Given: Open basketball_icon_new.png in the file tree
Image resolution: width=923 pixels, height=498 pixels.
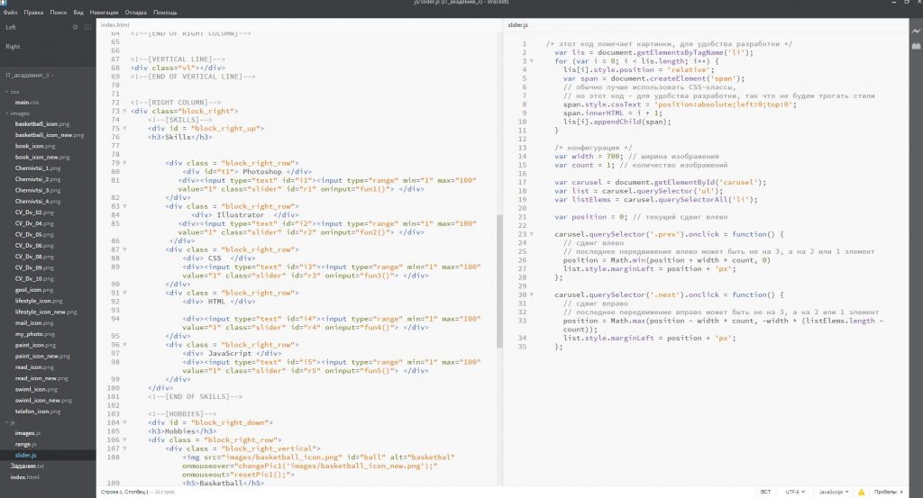Looking at the screenshot, I should coord(50,135).
